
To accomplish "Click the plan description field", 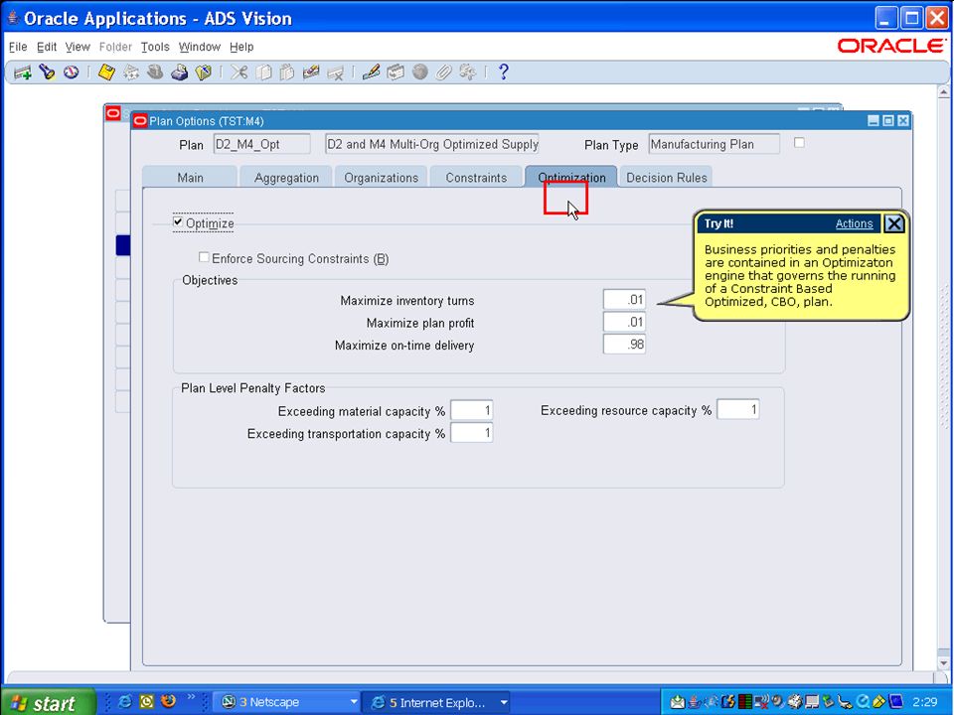I will coord(432,144).
